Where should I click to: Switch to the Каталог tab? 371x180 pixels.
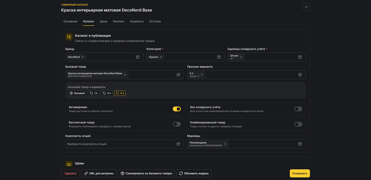pyautogui.click(x=88, y=21)
